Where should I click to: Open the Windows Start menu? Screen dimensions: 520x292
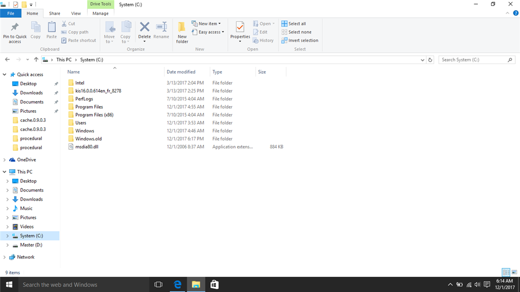pyautogui.click(x=9, y=284)
